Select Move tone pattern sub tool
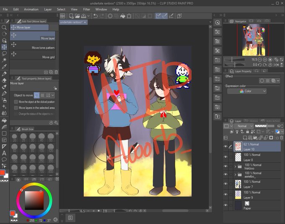Viewport: 285px width, 224px height. click(33, 46)
